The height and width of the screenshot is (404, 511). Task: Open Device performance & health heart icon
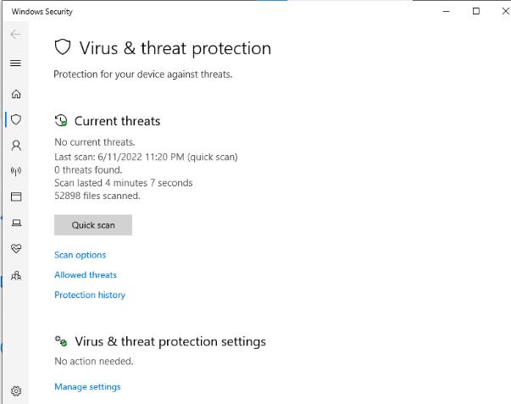point(15,249)
